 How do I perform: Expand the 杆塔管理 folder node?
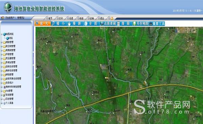coord(2,54)
